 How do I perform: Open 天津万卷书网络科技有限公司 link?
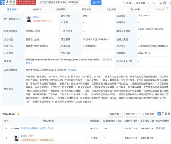point(35,128)
